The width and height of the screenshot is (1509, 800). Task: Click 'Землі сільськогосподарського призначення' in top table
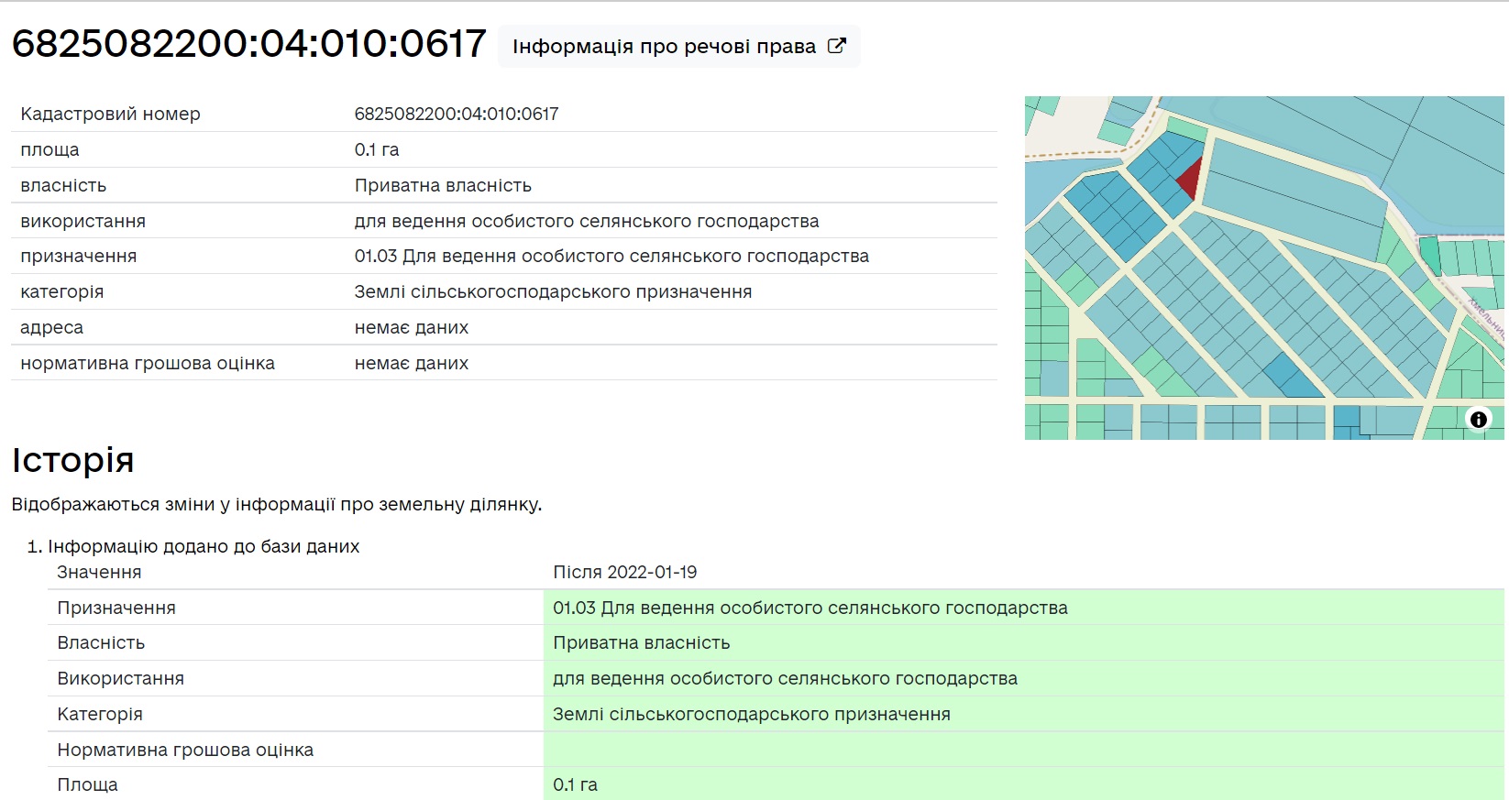(552, 292)
